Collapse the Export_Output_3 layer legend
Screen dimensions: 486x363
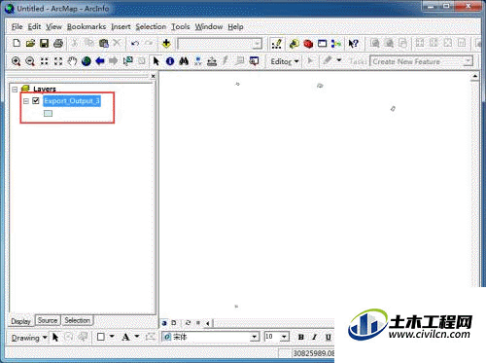pos(26,101)
